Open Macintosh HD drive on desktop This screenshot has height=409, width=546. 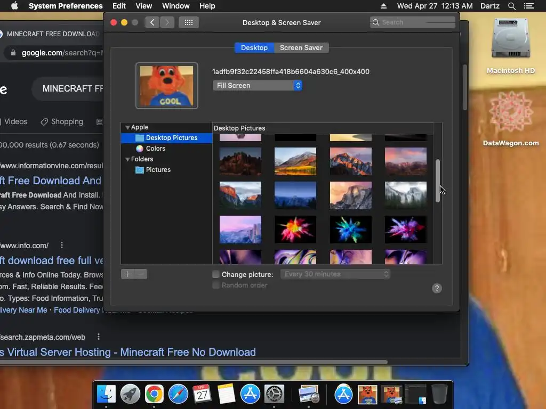pyautogui.click(x=510, y=46)
